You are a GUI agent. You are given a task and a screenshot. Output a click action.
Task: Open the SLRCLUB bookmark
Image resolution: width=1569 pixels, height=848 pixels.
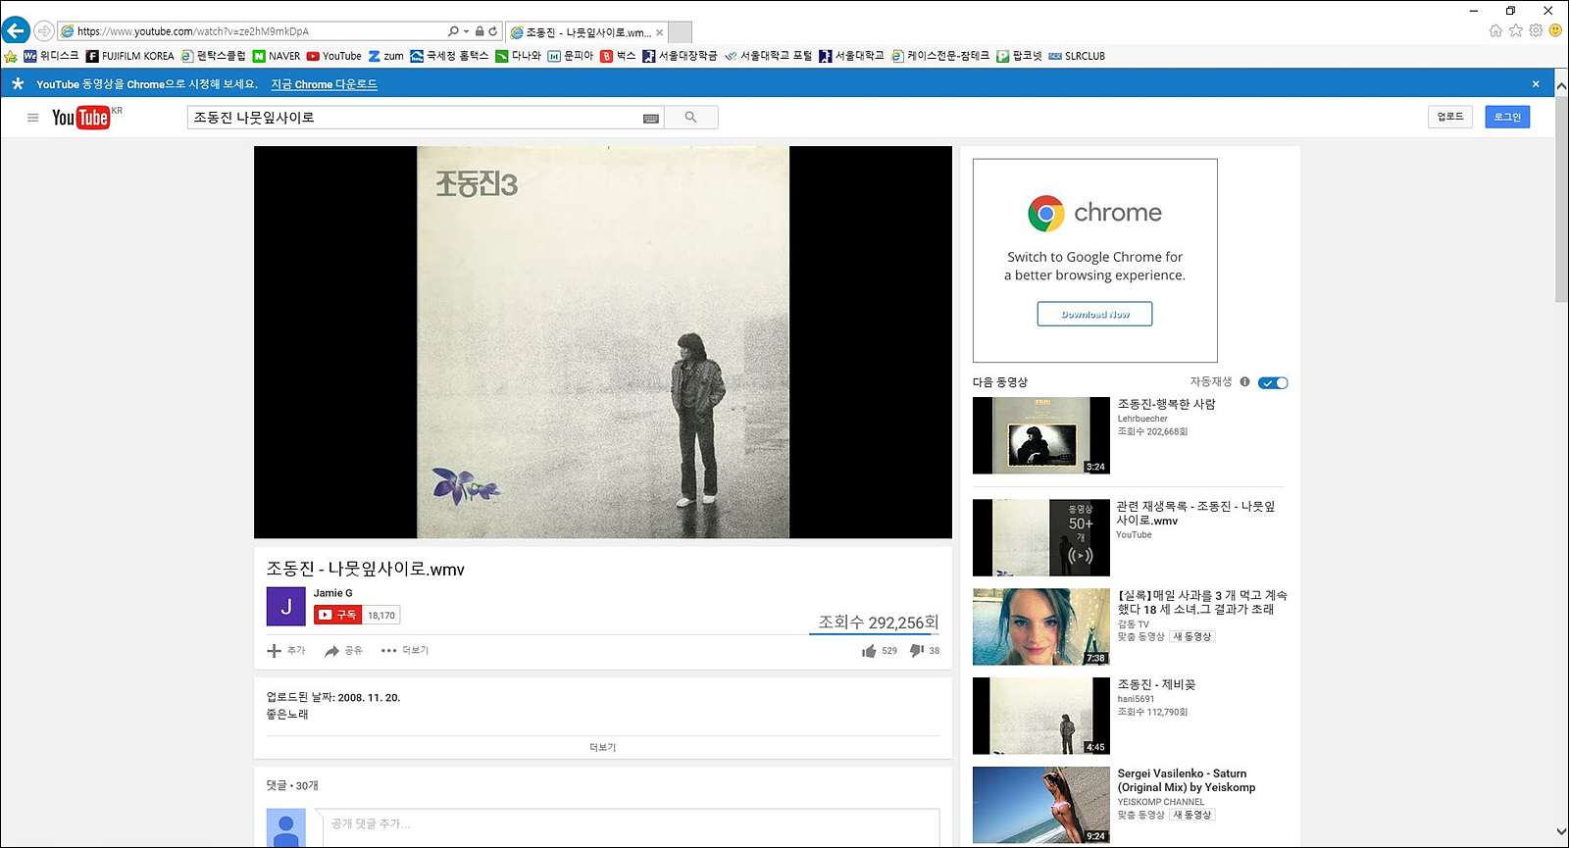coord(1077,56)
